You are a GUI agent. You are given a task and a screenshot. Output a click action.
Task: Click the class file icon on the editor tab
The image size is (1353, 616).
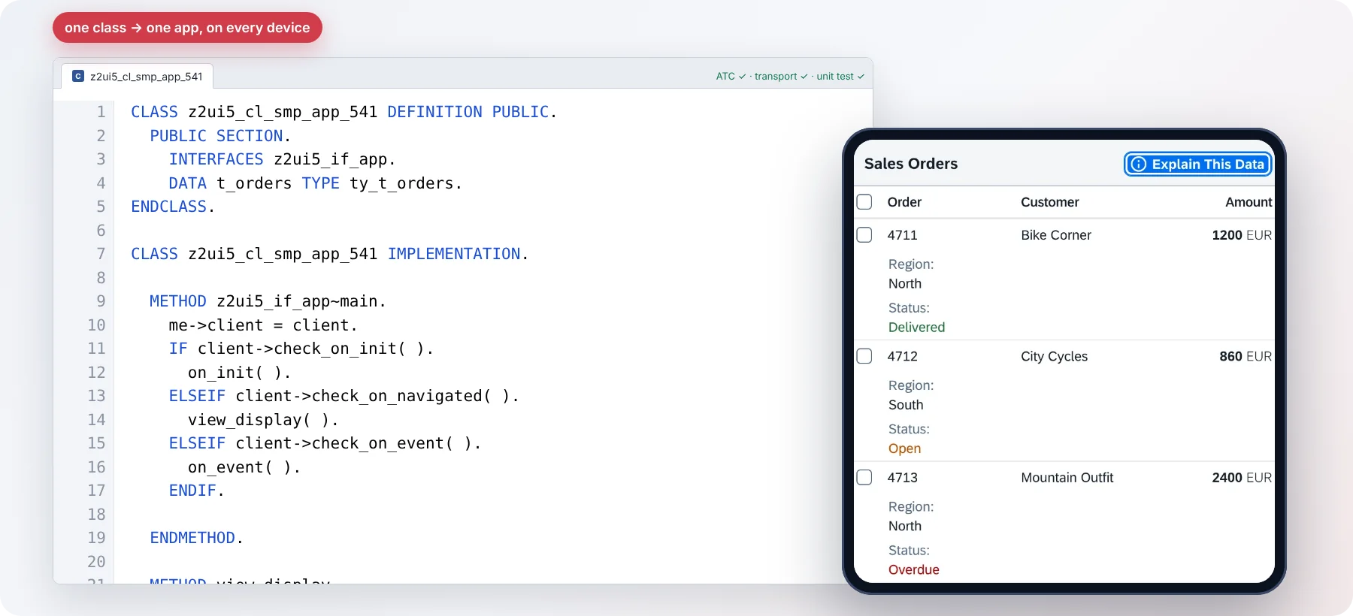(78, 76)
